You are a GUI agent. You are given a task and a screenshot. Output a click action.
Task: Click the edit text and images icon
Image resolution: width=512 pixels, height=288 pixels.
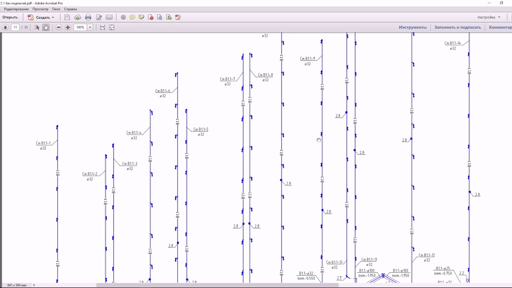(99, 17)
